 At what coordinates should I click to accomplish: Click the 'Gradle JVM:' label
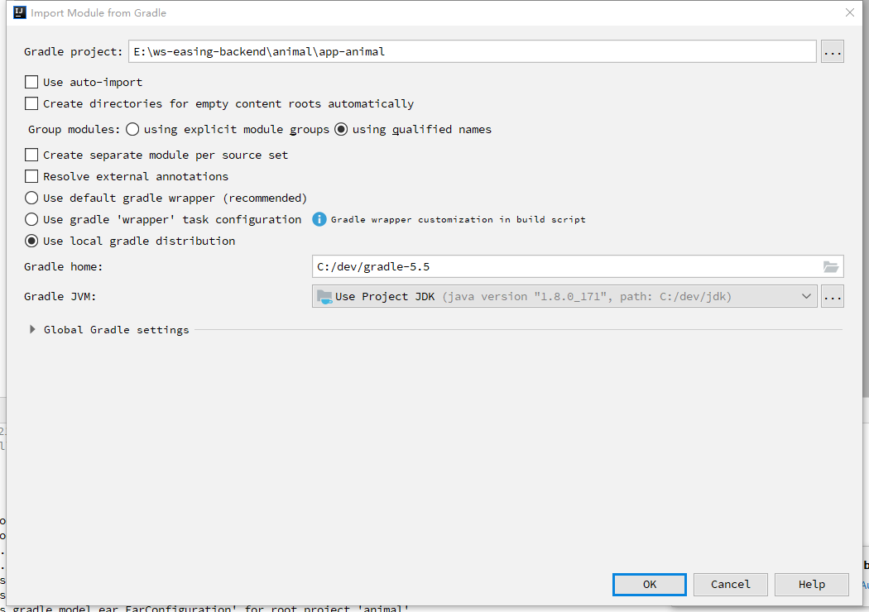click(60, 296)
